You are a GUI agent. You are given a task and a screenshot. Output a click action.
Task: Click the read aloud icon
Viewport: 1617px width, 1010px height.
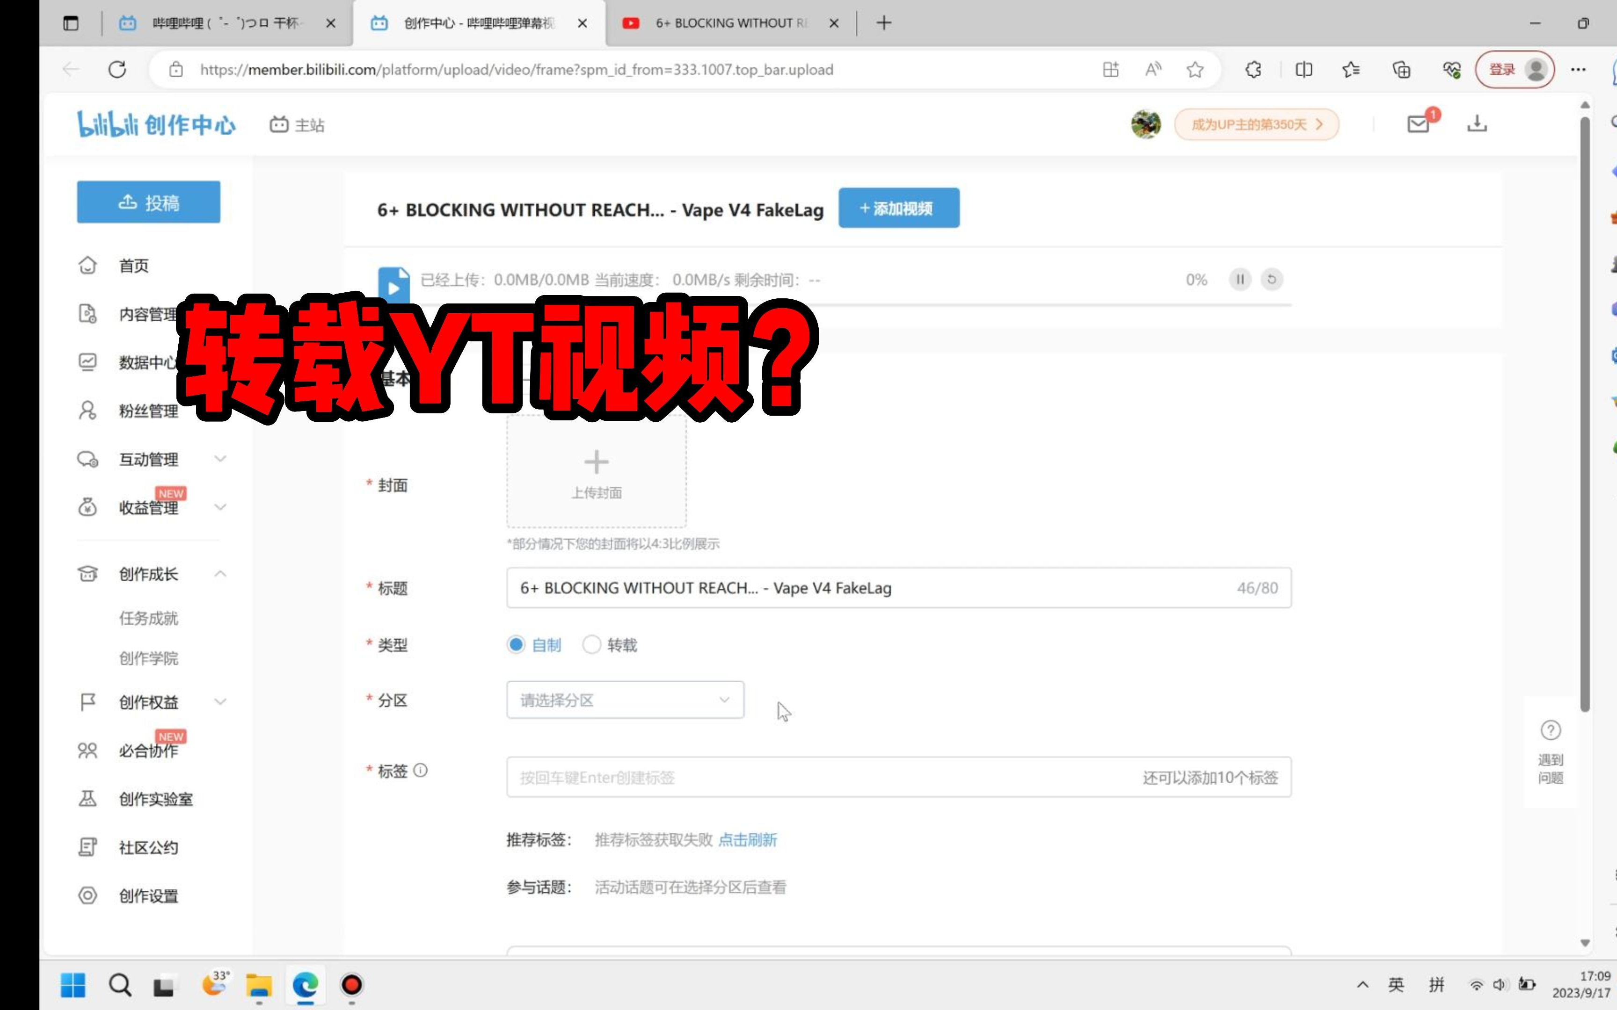[x=1152, y=70]
